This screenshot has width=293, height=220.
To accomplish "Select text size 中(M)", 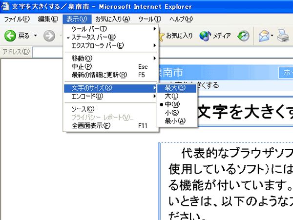I will click(177, 104).
